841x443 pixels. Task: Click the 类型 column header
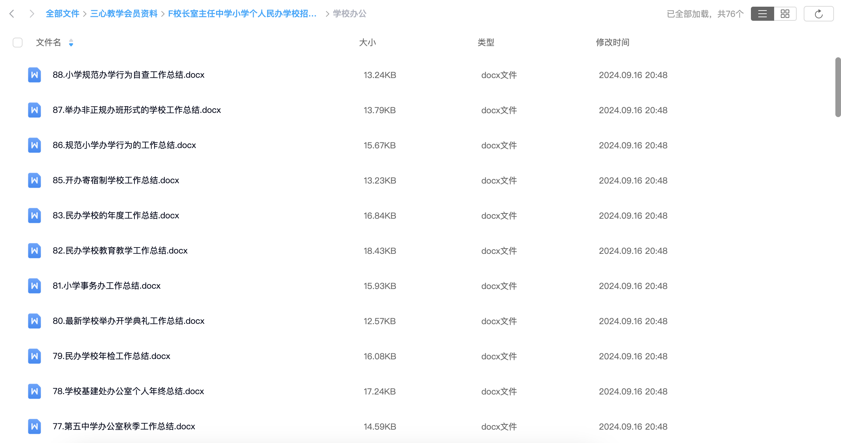[486, 43]
